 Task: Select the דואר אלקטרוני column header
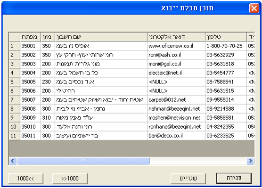[x=176, y=37]
